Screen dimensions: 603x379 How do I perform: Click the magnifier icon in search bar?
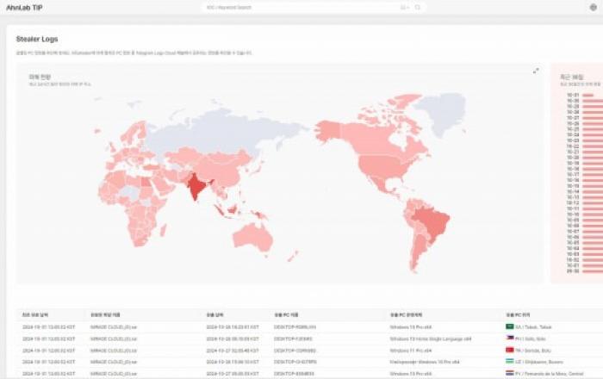click(x=419, y=7)
